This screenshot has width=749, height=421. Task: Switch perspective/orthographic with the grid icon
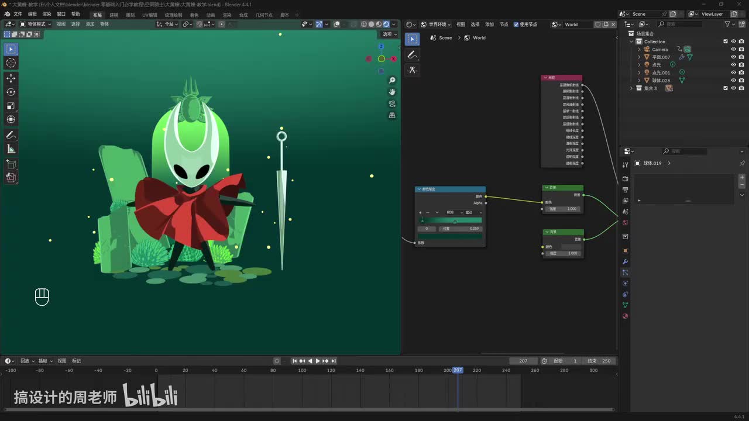tap(392, 115)
